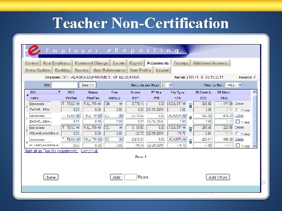Click the PPE date field 01/15/2011
This screenshot has width=282, height=211.
click(156, 110)
